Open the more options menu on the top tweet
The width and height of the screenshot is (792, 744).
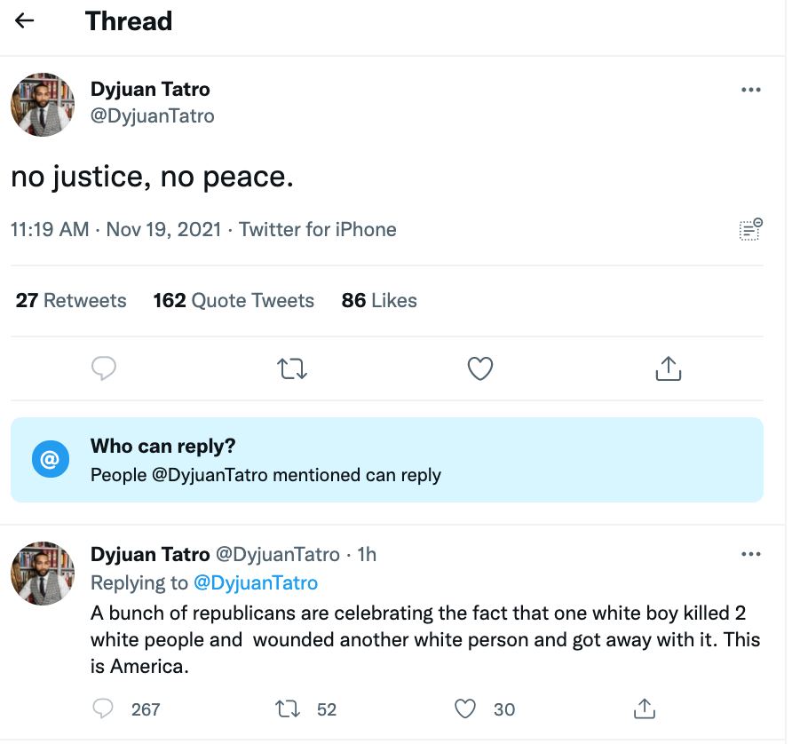click(x=751, y=89)
